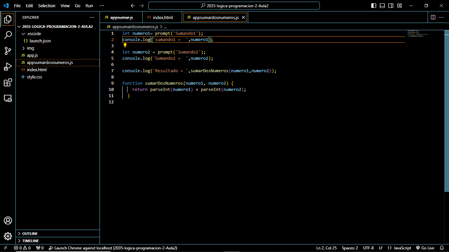
Task: Toggle the bottom panel layout icon
Action: coord(382,6)
